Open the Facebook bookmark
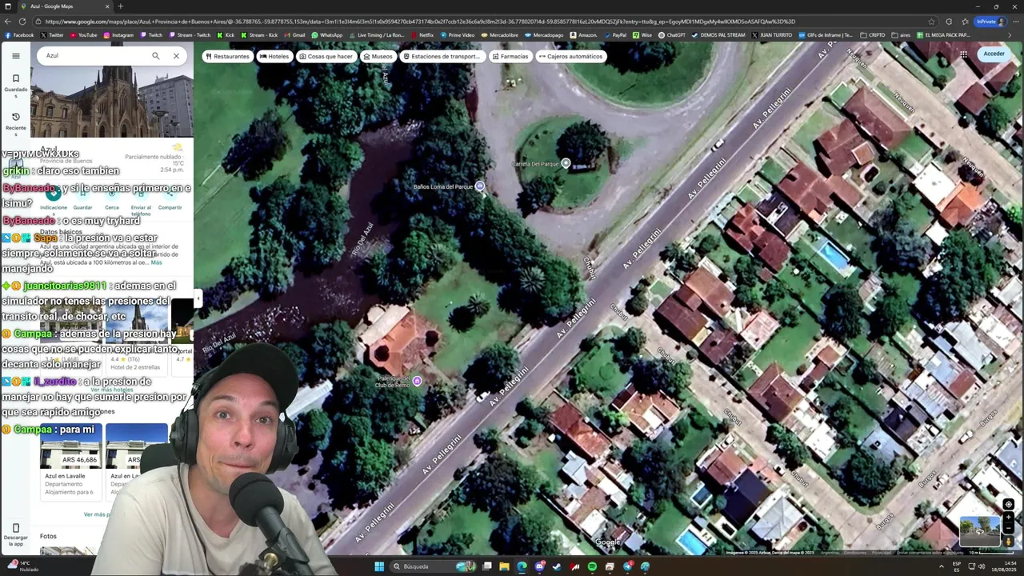1024x576 pixels. tap(19, 35)
